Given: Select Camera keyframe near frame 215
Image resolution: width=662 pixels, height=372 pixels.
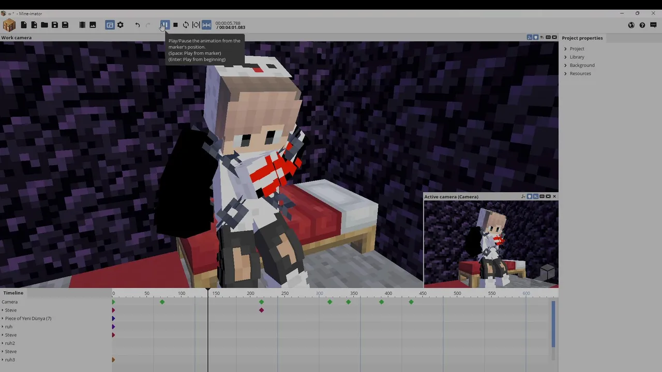Looking at the screenshot, I should 261,302.
